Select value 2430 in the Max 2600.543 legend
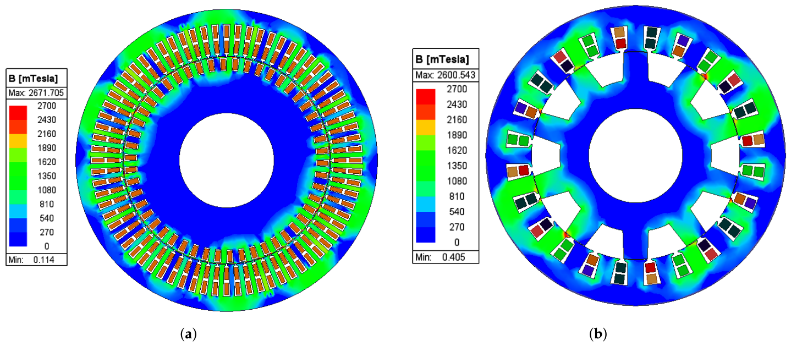This screenshot has height=346, width=791. click(x=456, y=104)
